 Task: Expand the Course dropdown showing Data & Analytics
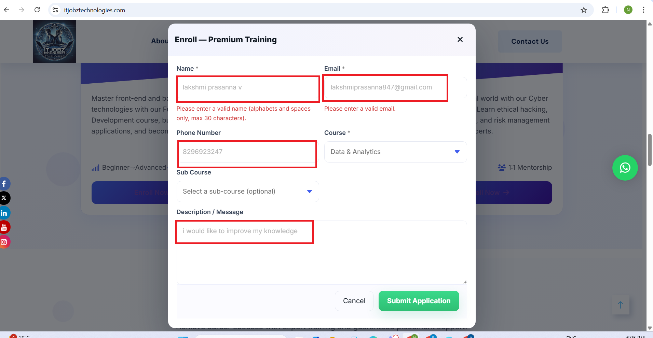(x=395, y=152)
